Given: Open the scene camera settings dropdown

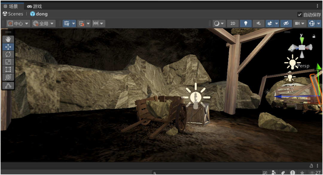Looking at the screenshot, I should 299,24.
